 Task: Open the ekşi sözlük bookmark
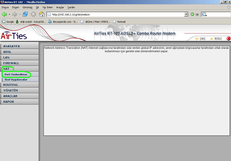tap(31, 22)
